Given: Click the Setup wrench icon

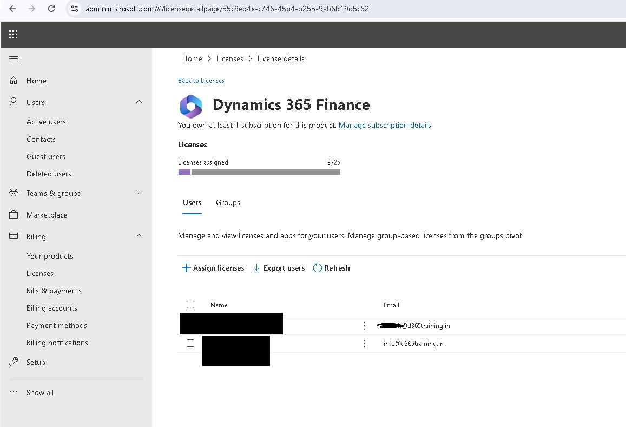Looking at the screenshot, I should (x=14, y=362).
